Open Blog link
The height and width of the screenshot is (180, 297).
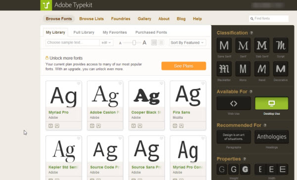tap(181, 19)
